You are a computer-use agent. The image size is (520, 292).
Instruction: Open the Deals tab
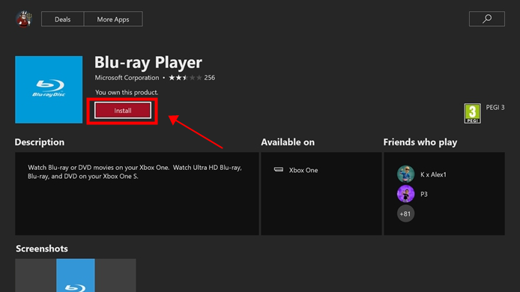coord(63,19)
